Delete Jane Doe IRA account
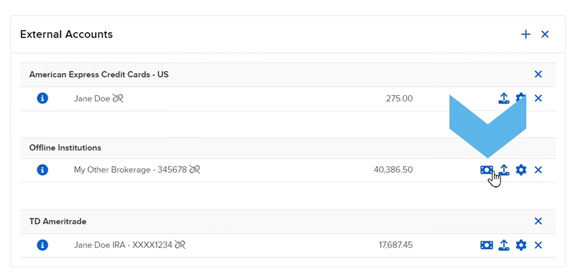Screen dimensions: 577x280 (x=538, y=245)
